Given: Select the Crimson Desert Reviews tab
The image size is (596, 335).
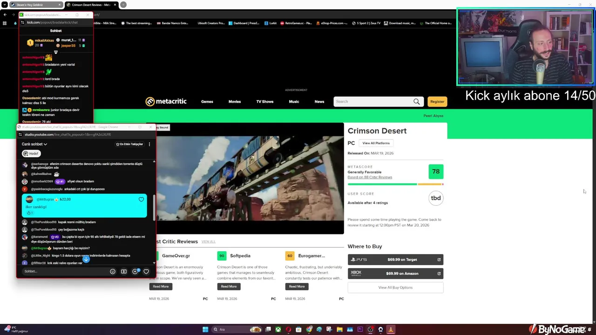Looking at the screenshot, I should pyautogui.click(x=91, y=5).
